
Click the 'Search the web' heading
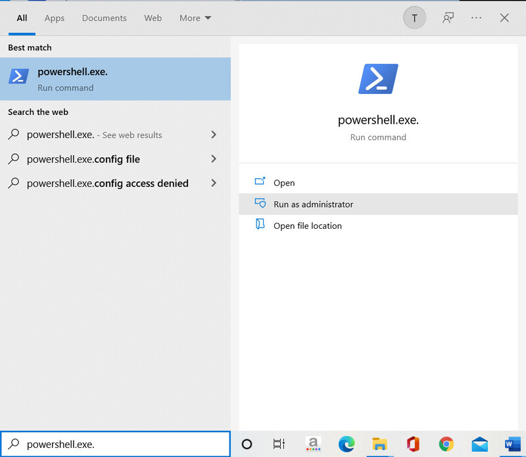click(x=38, y=112)
